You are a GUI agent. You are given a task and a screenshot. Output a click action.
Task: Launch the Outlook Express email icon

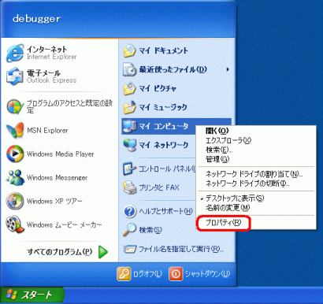pos(15,76)
